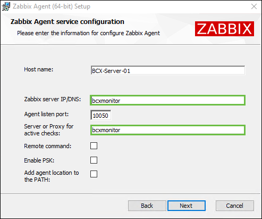
Task: Click the Next button
Action: (x=187, y=206)
